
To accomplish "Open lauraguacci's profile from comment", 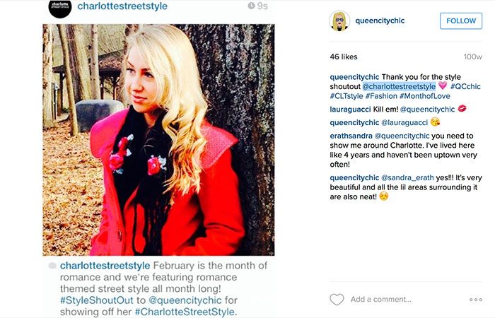I will pos(350,110).
